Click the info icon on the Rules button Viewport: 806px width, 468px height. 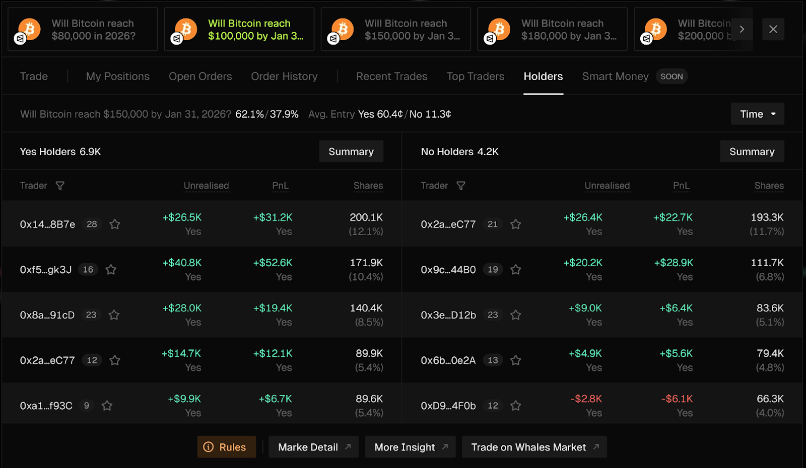point(208,447)
